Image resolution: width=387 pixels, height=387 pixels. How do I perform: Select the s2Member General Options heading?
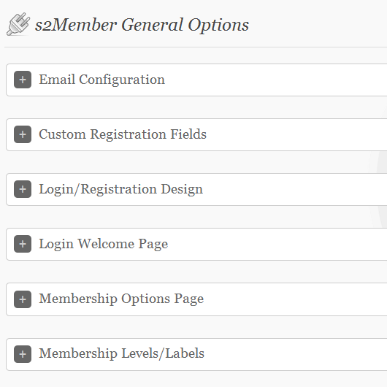coord(142,25)
